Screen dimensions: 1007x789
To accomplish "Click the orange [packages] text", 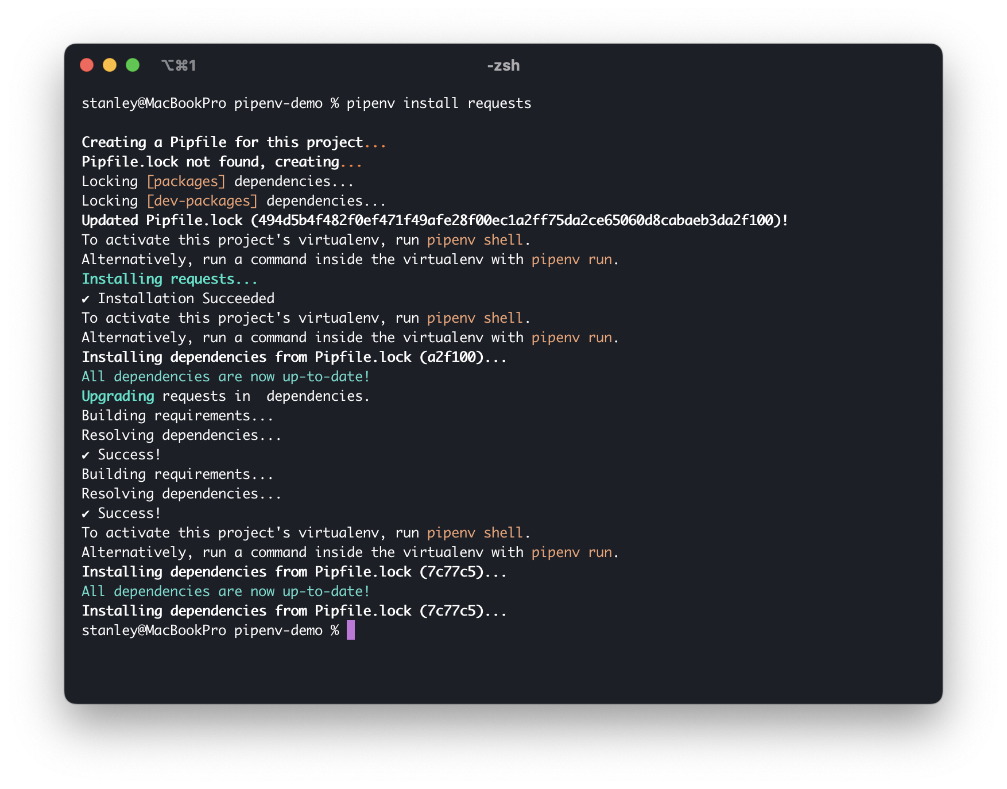I will point(186,181).
